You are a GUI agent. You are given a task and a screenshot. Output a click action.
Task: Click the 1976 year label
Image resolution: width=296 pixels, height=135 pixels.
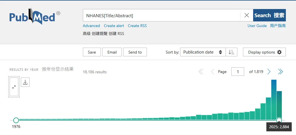pyautogui.click(x=16, y=127)
